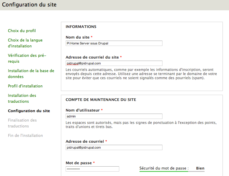Click the Nom du site label
Image resolution: width=229 pixels, height=176 pixels.
click(77, 37)
